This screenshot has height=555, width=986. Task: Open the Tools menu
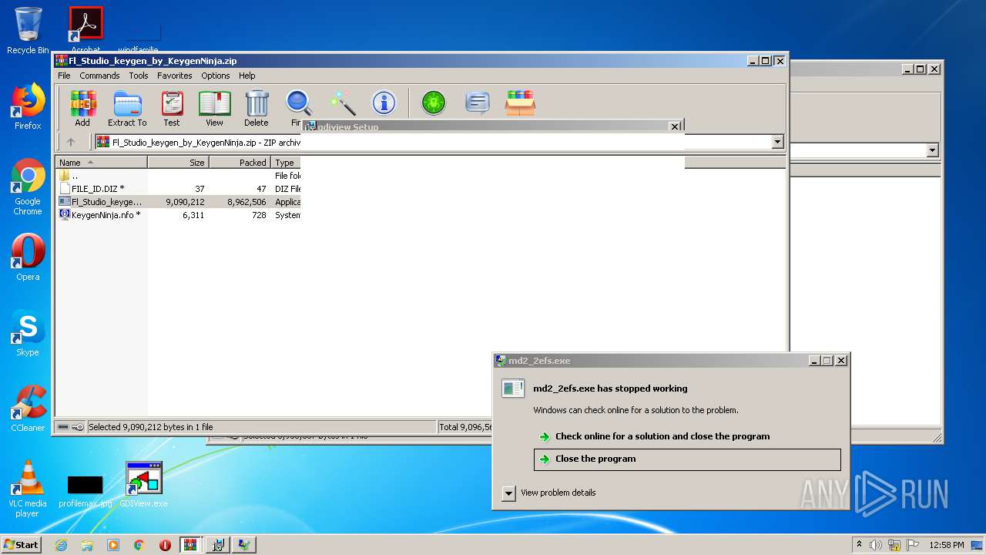(x=139, y=76)
